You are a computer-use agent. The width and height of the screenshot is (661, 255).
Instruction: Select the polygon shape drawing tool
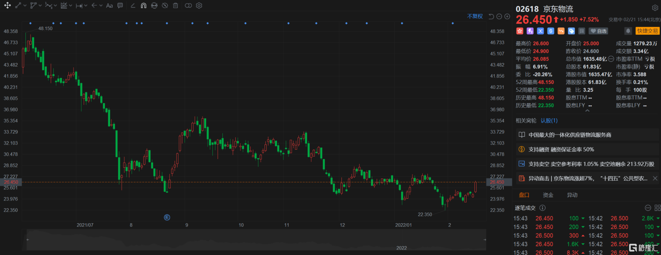point(34,6)
